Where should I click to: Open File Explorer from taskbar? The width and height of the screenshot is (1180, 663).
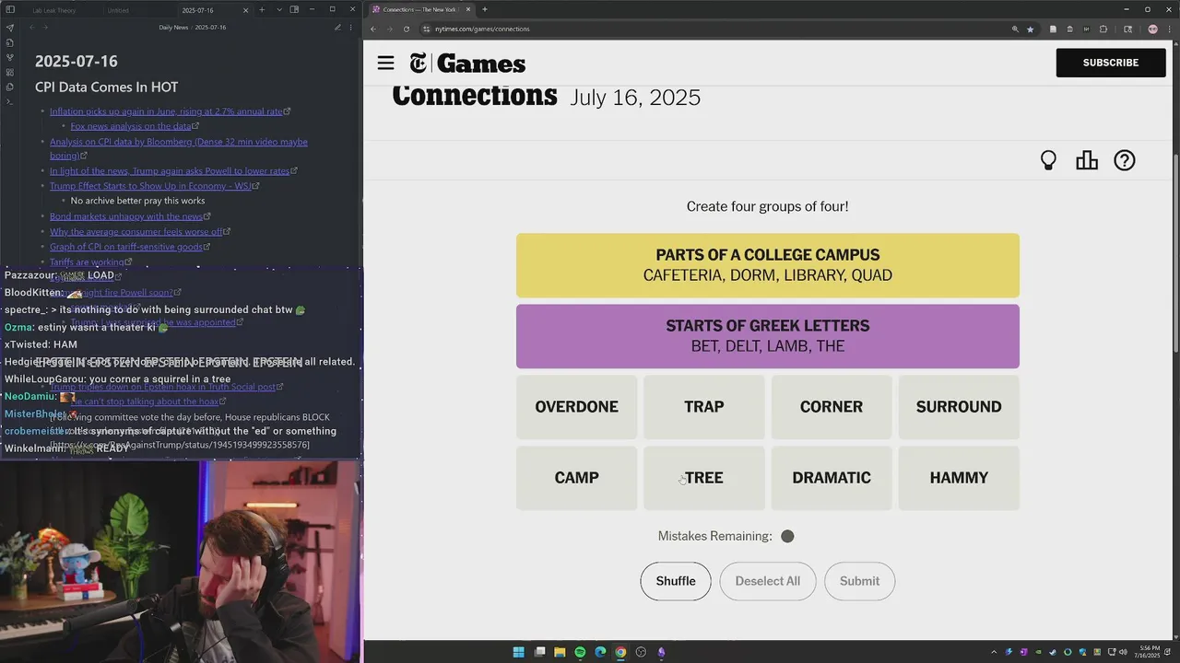(560, 652)
